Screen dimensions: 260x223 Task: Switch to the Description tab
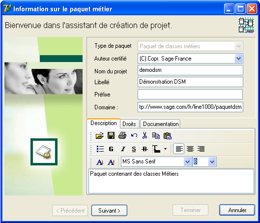(x=104, y=123)
